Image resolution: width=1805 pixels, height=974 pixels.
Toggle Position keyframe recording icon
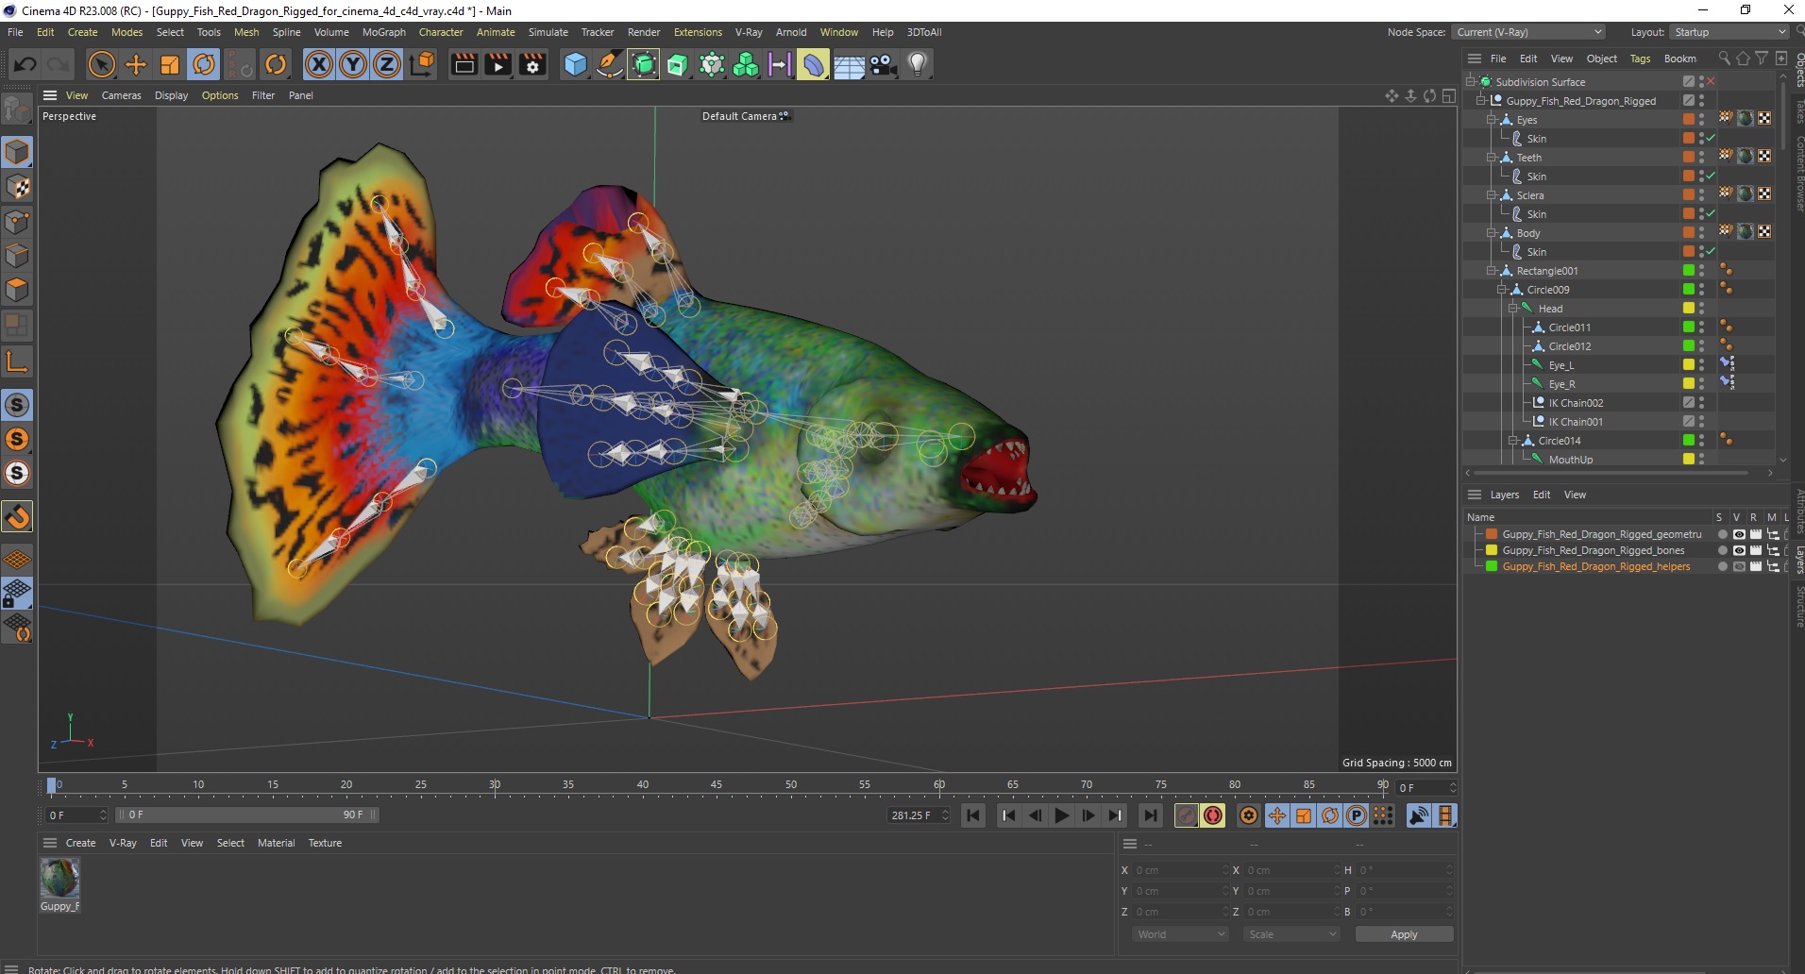(x=1277, y=815)
